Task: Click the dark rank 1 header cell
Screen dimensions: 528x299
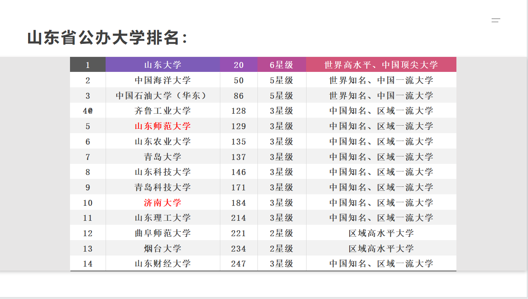Action: click(x=88, y=65)
